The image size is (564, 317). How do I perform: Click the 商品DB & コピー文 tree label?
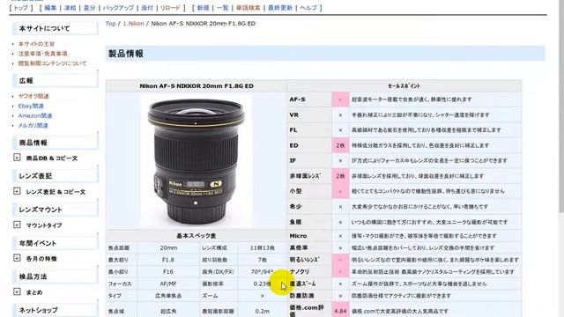(x=52, y=158)
